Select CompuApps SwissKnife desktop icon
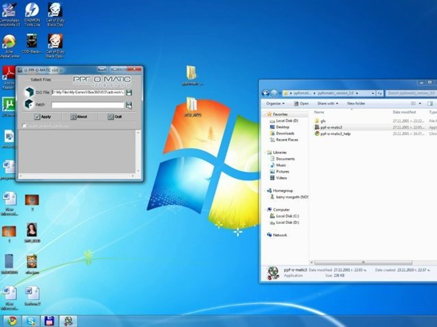This screenshot has height=327, width=437. click(9, 14)
